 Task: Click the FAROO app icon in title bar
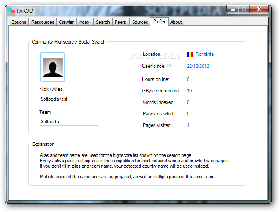point(12,11)
